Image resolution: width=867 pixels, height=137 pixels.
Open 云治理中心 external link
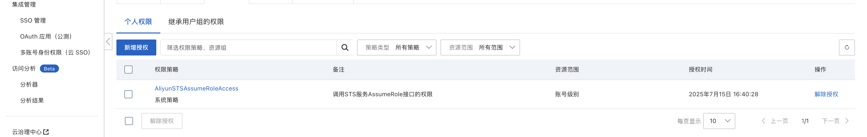click(30, 132)
